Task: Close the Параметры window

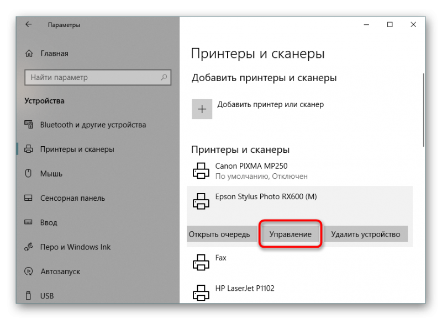Action: 413,25
